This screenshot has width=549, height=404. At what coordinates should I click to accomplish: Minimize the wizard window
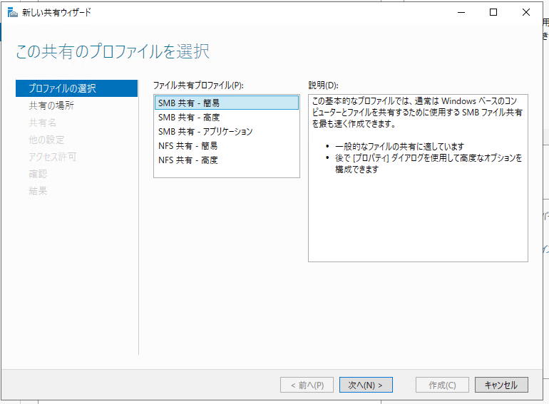[461, 12]
